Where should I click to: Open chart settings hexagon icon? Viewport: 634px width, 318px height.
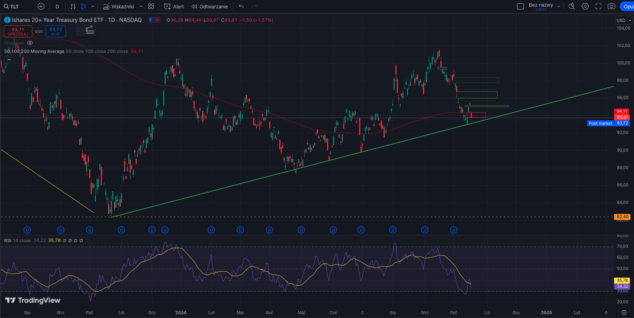coord(585,6)
